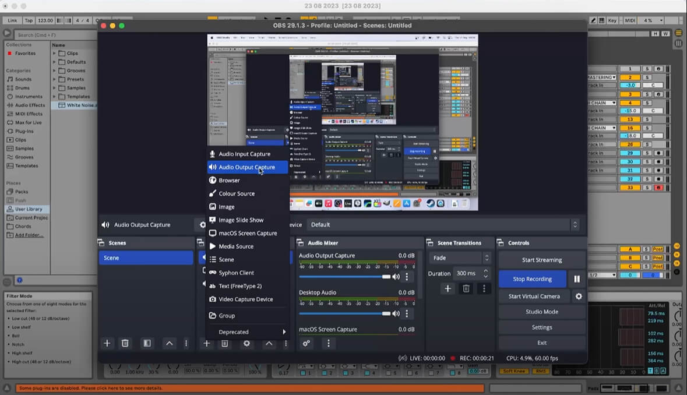
Task: Click the Scene list icon in menu
Action: [213, 259]
